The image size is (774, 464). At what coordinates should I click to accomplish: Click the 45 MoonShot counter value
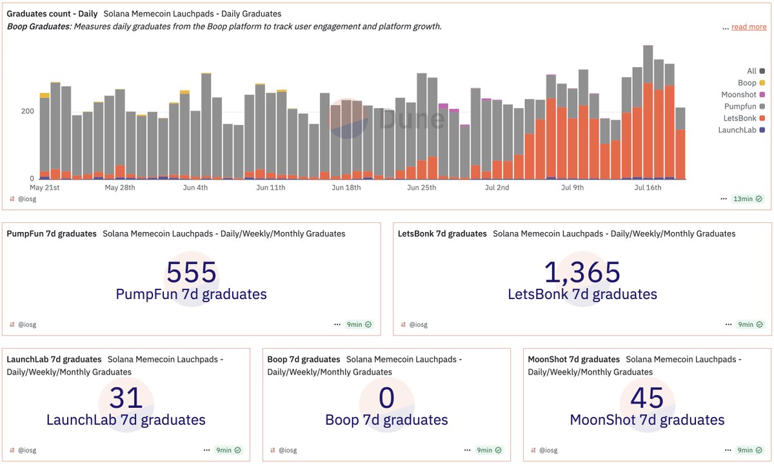click(x=647, y=398)
